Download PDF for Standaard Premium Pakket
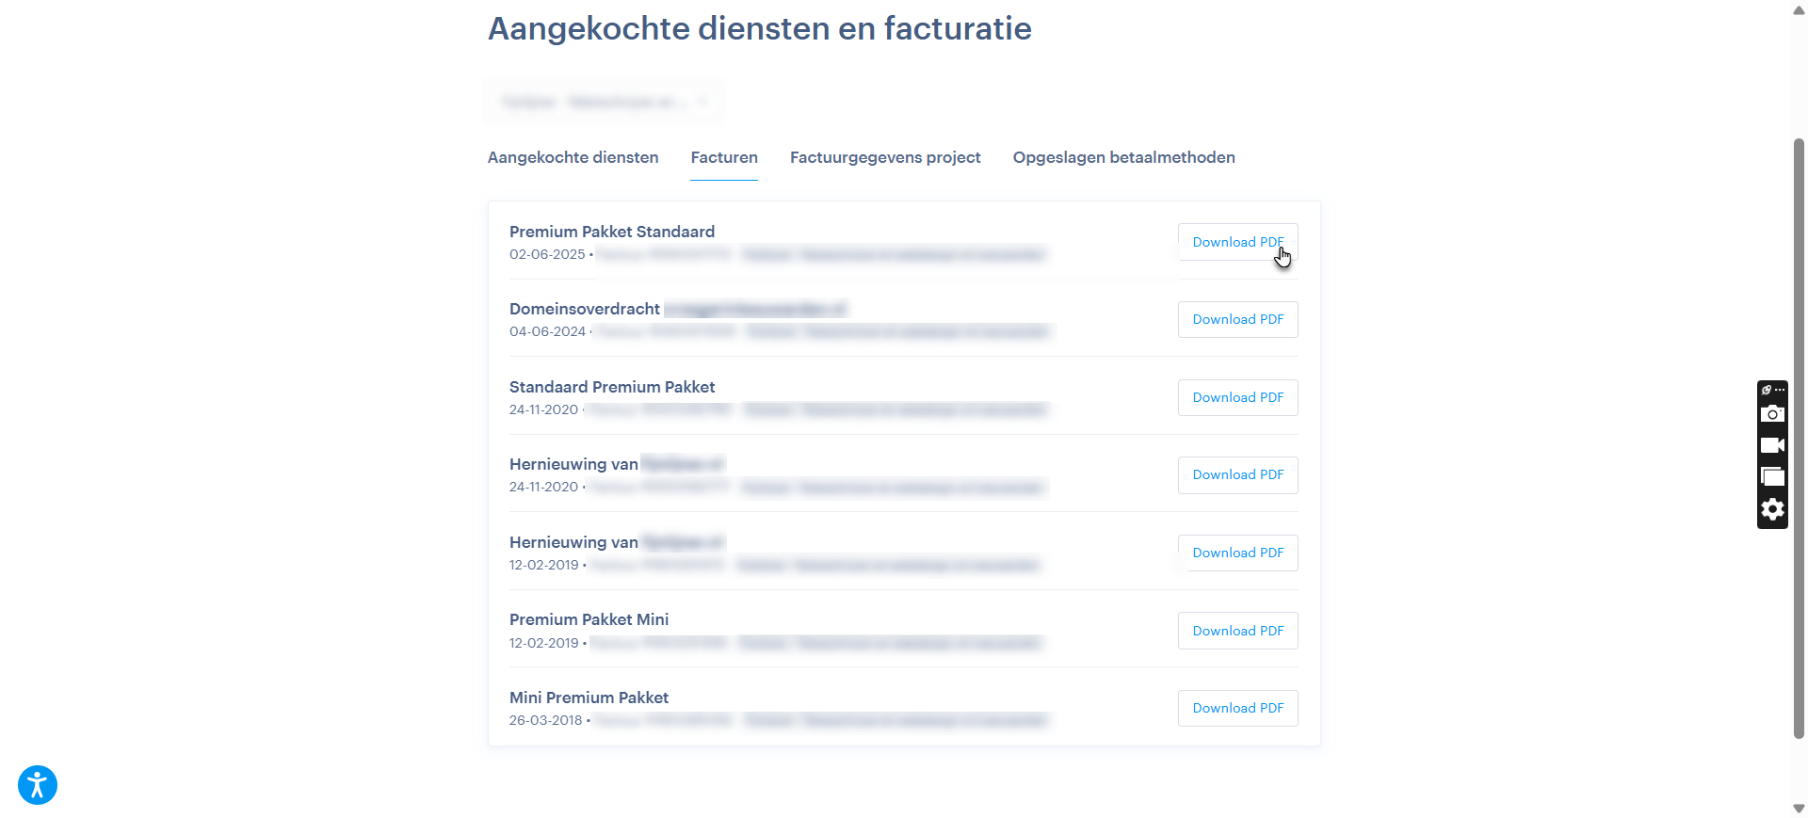Image resolution: width=1808 pixels, height=818 pixels. (1237, 397)
